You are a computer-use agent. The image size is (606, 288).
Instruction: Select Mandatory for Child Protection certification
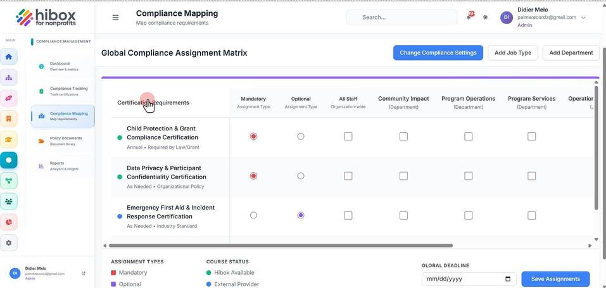253,137
